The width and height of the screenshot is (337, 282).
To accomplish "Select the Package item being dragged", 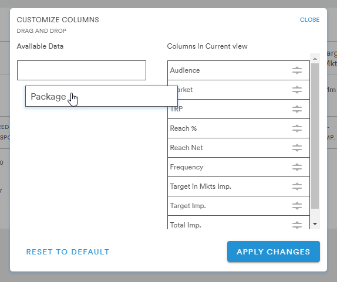I will pyautogui.click(x=102, y=96).
